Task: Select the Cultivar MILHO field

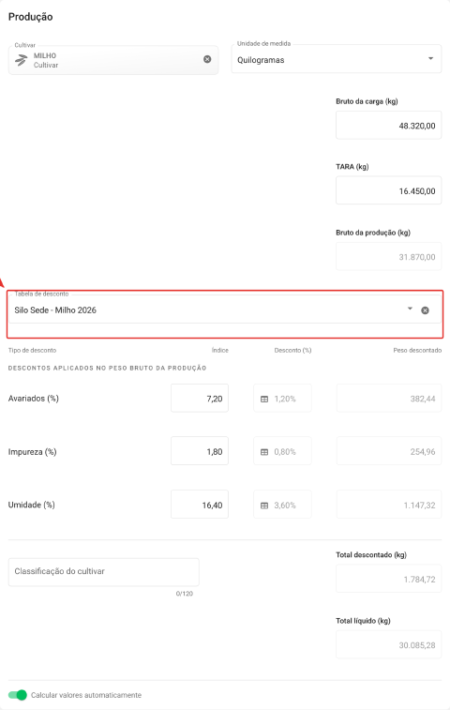Action: [x=113, y=60]
